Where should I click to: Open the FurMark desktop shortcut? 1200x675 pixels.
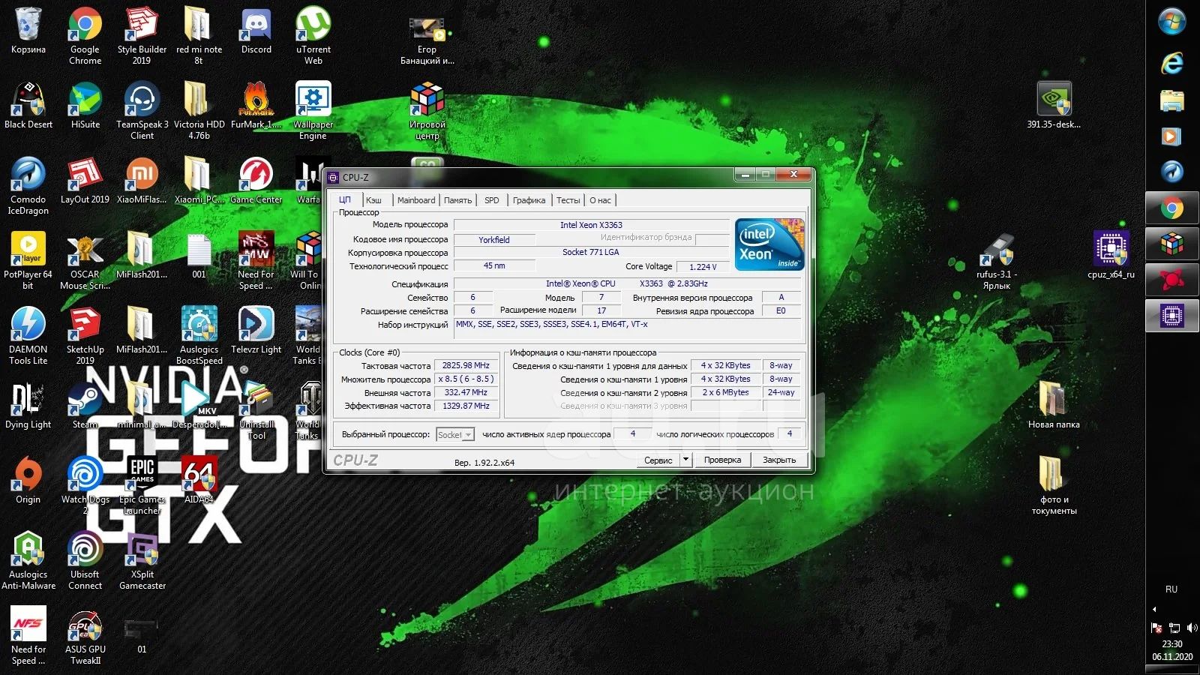click(x=256, y=101)
